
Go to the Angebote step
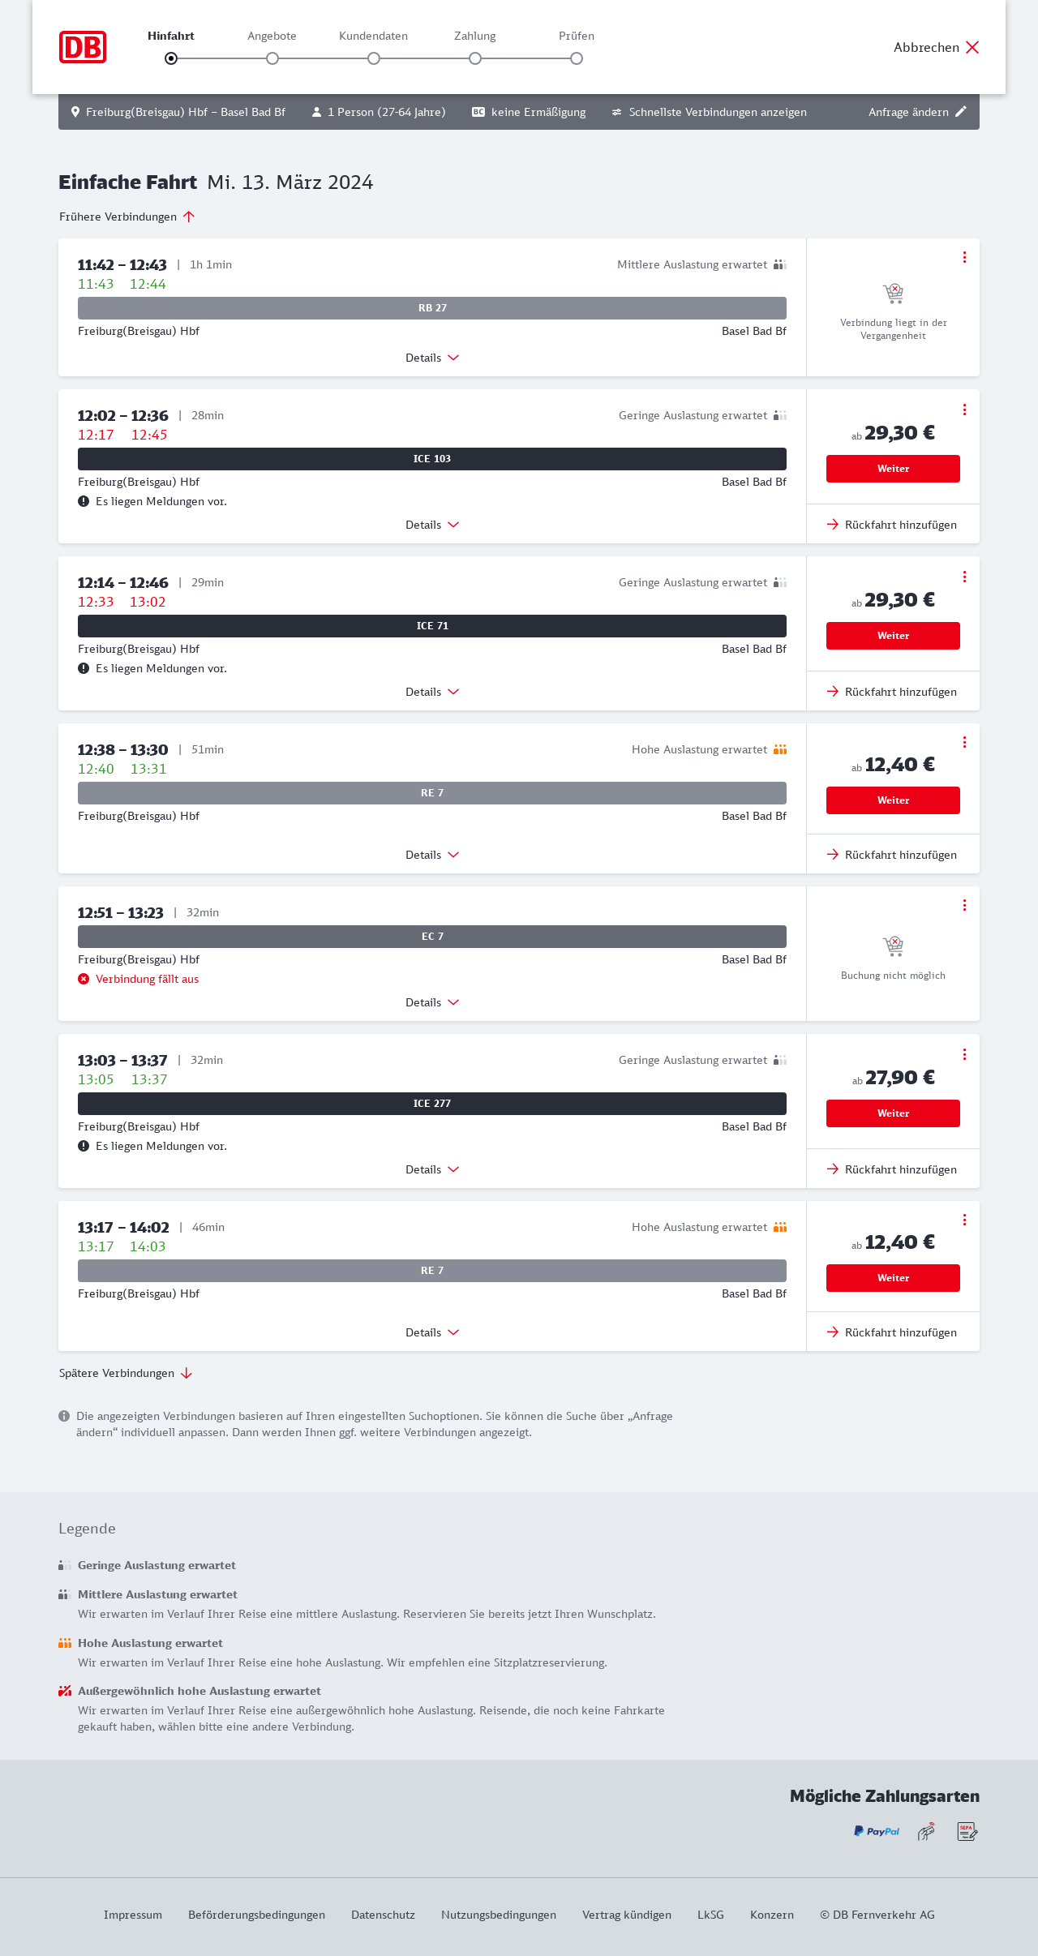[x=272, y=58]
